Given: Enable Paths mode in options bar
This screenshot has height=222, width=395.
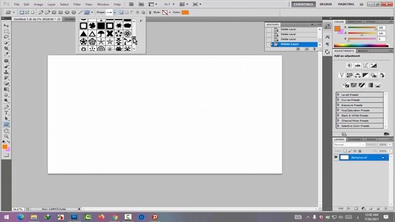Looking at the screenshot, I should 27,12.
